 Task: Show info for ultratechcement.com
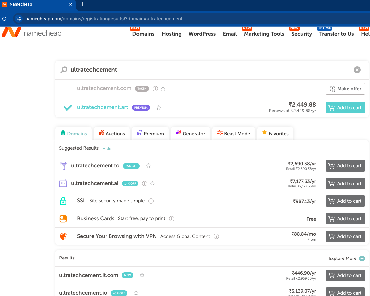(x=155, y=89)
